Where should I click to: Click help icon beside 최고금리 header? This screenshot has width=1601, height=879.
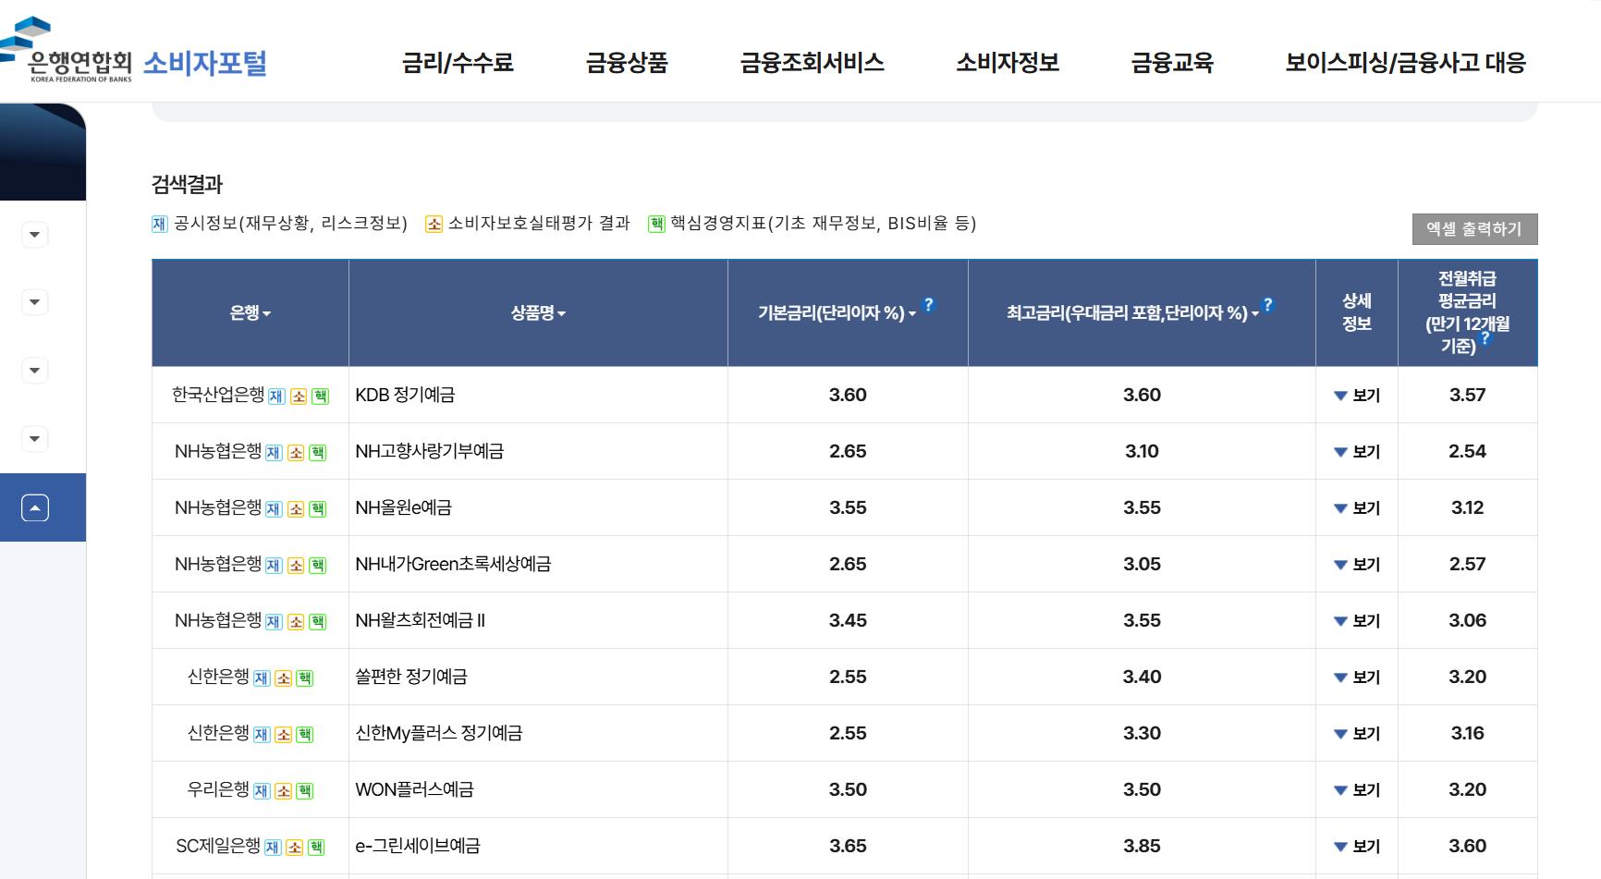pyautogui.click(x=1267, y=304)
